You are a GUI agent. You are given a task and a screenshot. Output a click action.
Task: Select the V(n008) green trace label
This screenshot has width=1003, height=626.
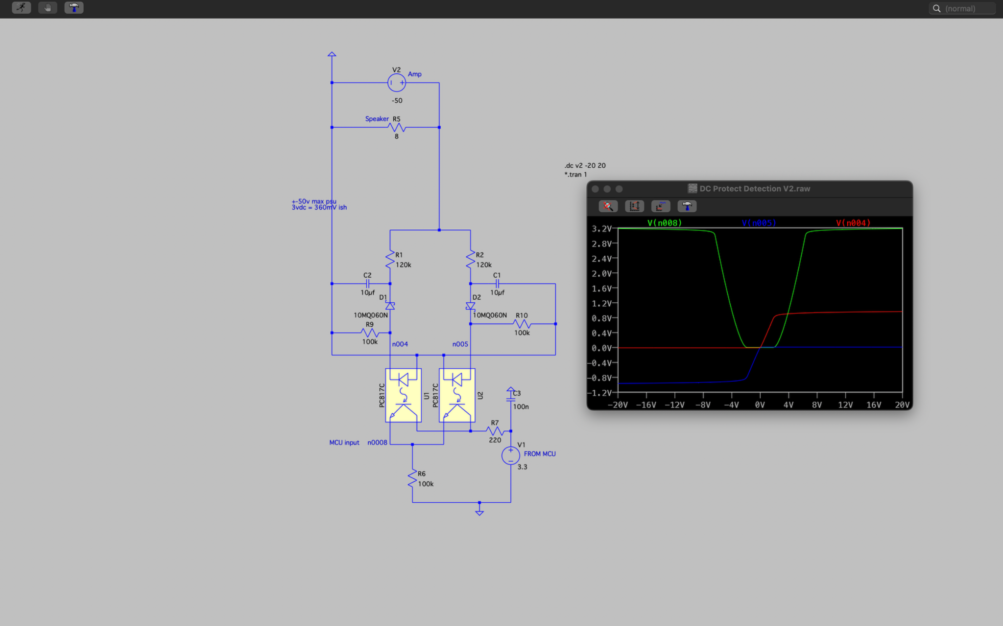pos(665,223)
